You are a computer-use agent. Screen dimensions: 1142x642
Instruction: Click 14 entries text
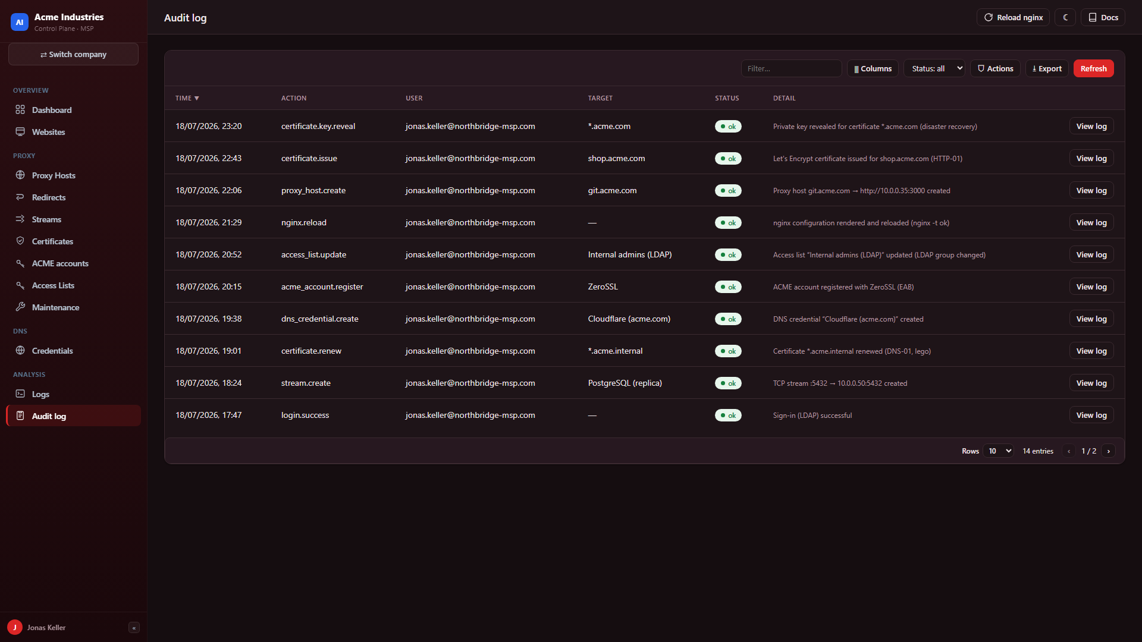point(1038,451)
